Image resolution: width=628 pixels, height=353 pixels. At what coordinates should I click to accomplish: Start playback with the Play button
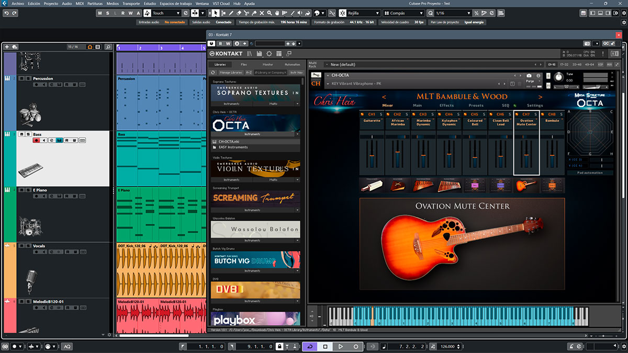coord(340,346)
